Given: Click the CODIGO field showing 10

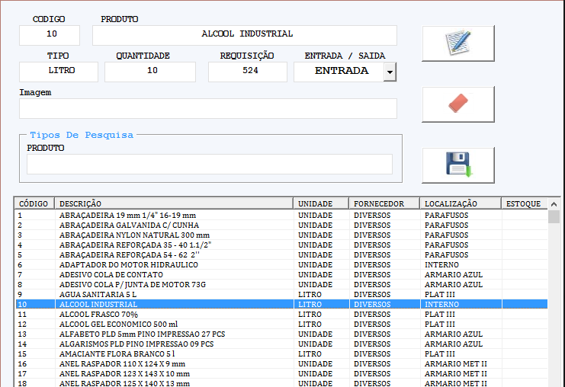Looking at the screenshot, I should pyautogui.click(x=50, y=35).
